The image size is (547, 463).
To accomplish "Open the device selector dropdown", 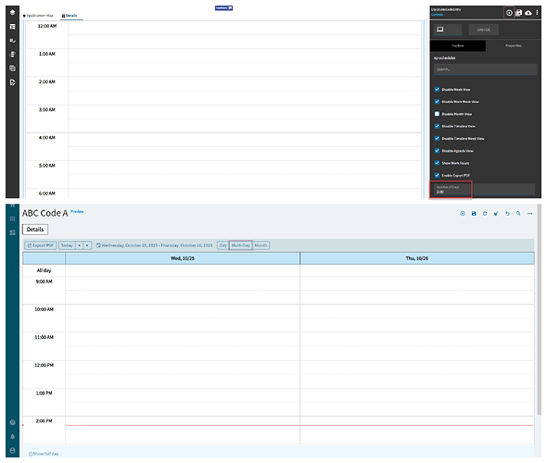I will point(448,30).
